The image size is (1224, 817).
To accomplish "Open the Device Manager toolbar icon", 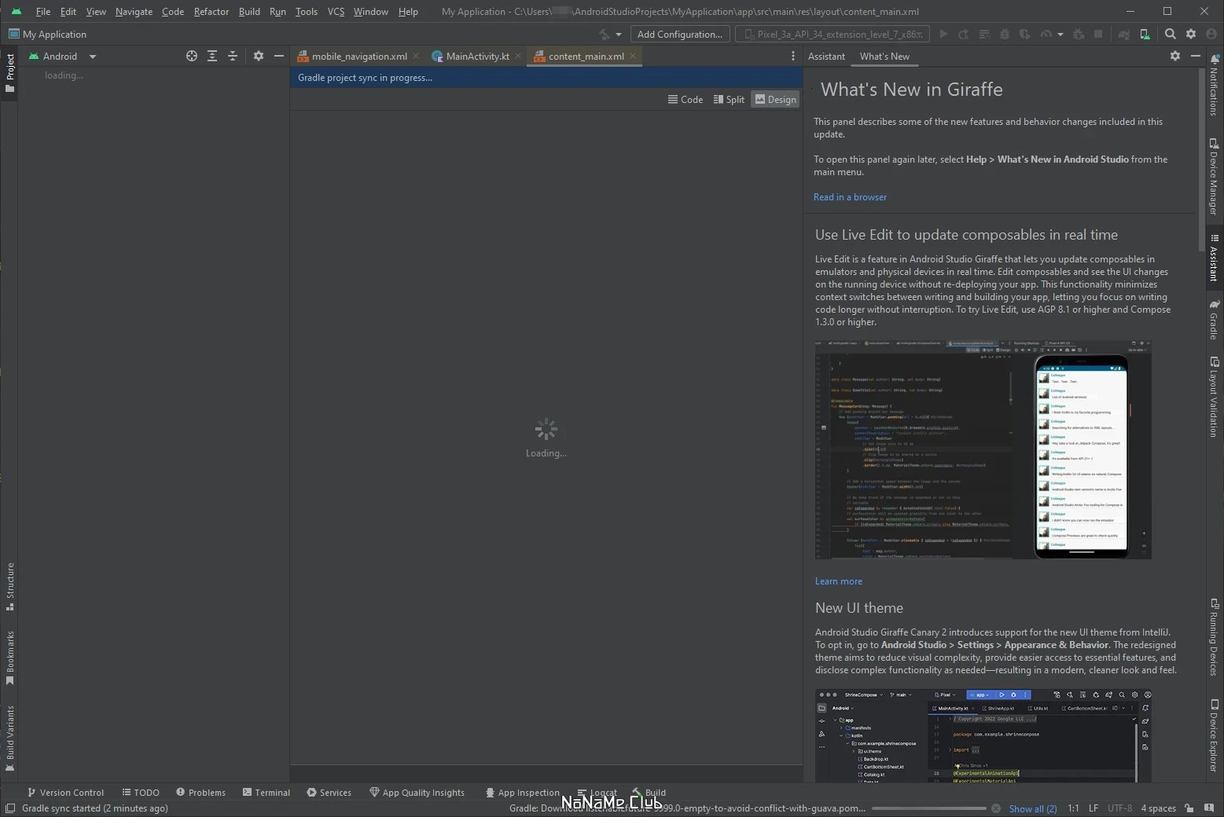I will [1145, 34].
